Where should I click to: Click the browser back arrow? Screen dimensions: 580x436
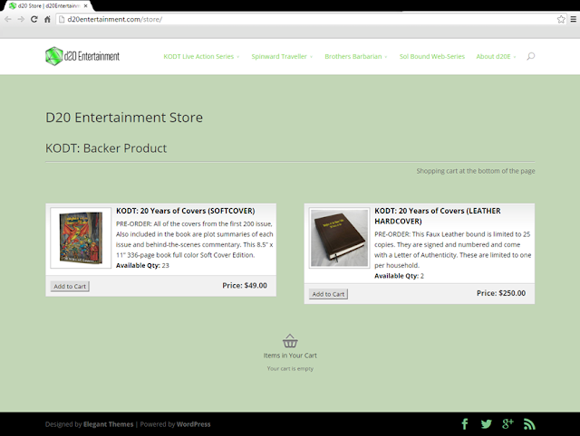pyautogui.click(x=8, y=19)
